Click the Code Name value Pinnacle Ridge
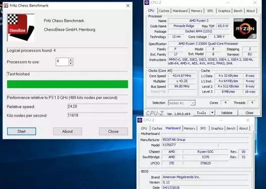Screen dimensions: 266x189 pyautogui.click(x=184, y=26)
